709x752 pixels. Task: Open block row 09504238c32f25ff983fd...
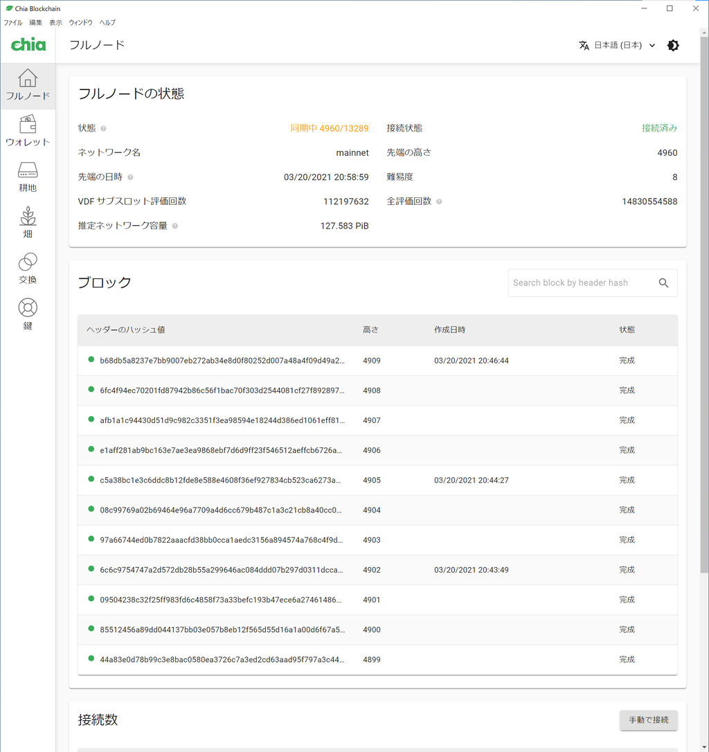pyautogui.click(x=377, y=600)
